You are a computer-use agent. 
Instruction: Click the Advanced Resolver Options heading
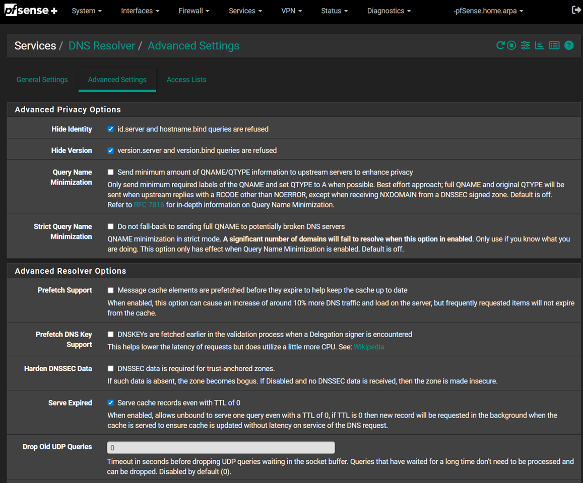(70, 271)
